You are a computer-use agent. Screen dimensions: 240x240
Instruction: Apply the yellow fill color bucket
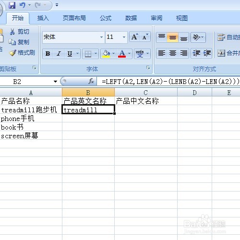pyautogui.click(x=106, y=54)
